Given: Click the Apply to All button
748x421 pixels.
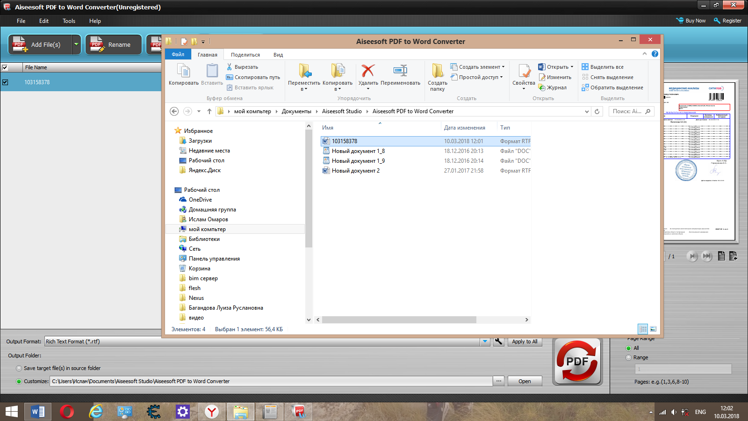Looking at the screenshot, I should click(525, 341).
